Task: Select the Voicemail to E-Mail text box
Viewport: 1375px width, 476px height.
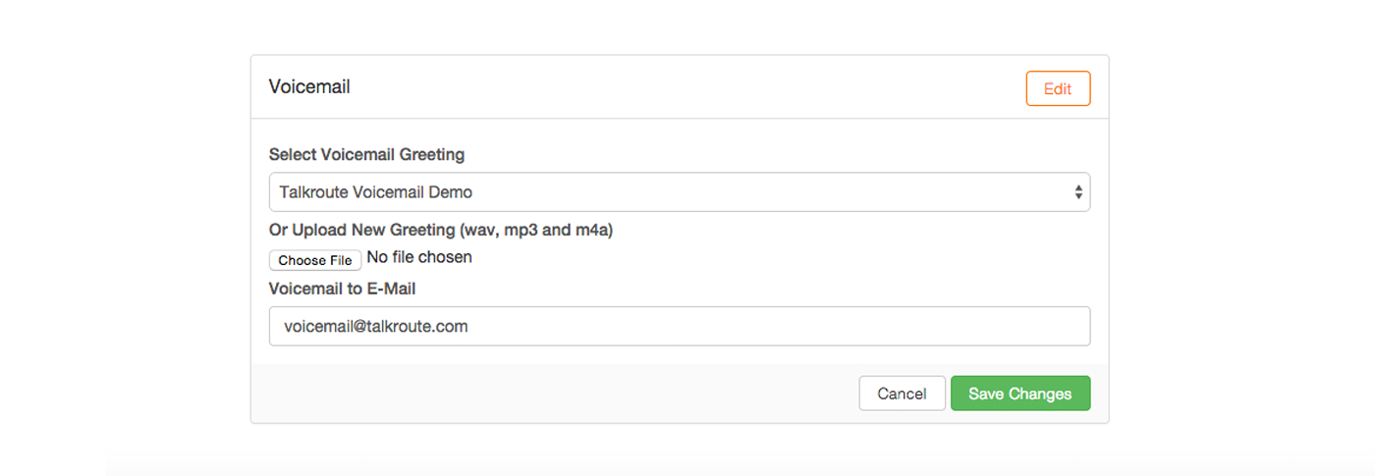Action: tap(680, 326)
